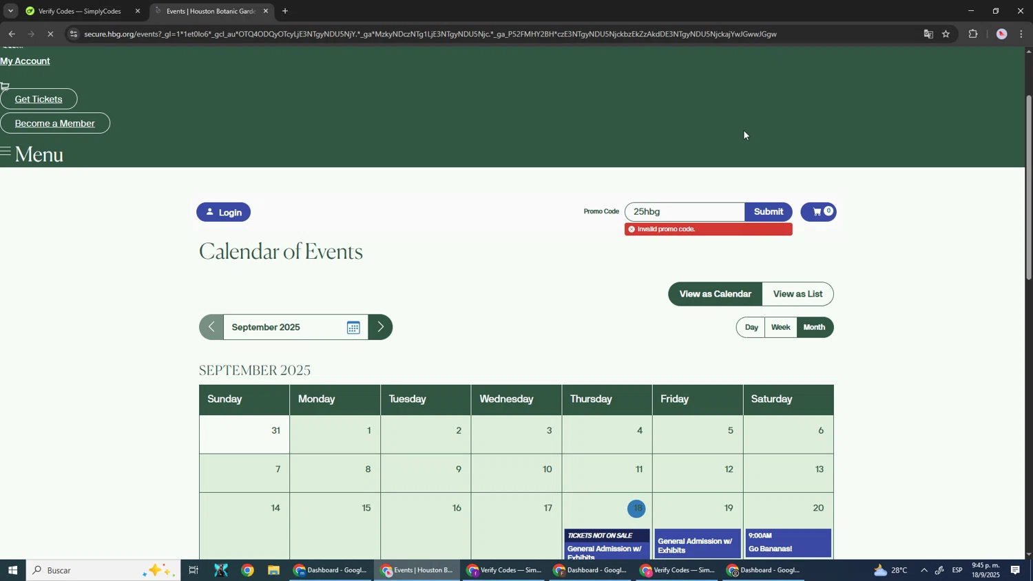View site information icon in address bar

point(74,34)
